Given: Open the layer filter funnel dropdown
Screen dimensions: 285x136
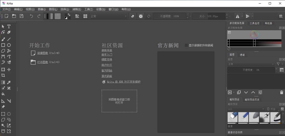Looking at the screenshot, I should coord(279,64).
